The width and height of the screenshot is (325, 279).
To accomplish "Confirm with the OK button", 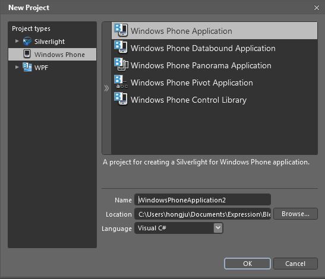I will [247, 264].
